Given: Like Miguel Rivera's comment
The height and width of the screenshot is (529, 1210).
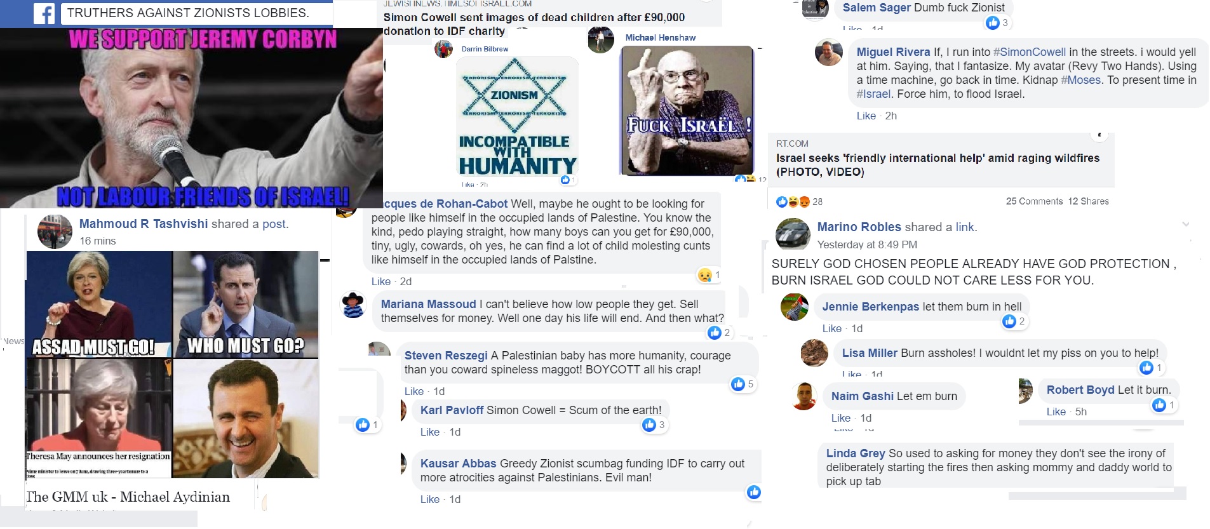Looking at the screenshot, I should (866, 116).
